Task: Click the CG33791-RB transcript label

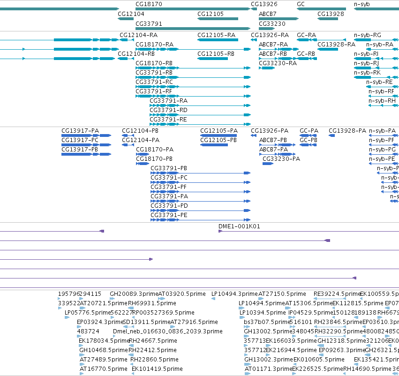Action: (154, 73)
